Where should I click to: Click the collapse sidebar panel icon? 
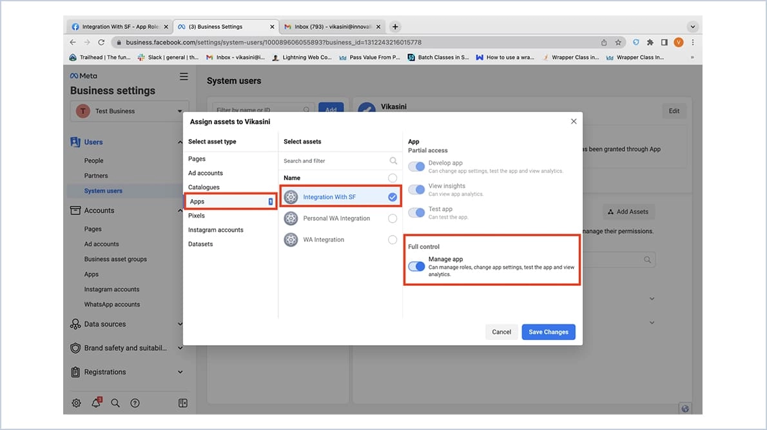183,403
